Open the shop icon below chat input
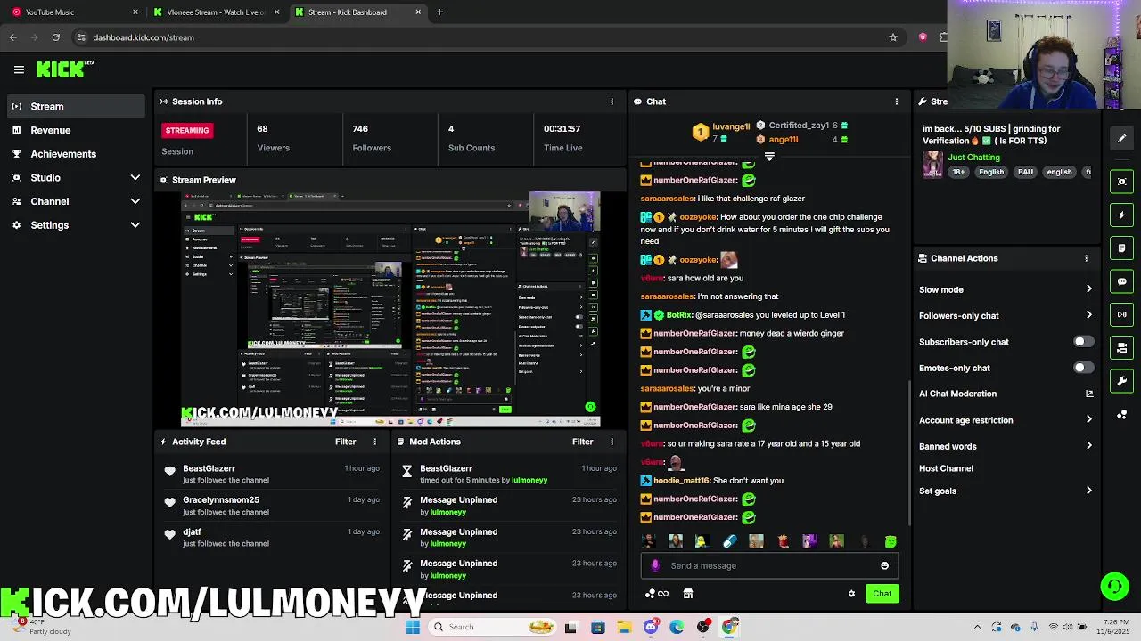This screenshot has width=1141, height=641. 688,594
